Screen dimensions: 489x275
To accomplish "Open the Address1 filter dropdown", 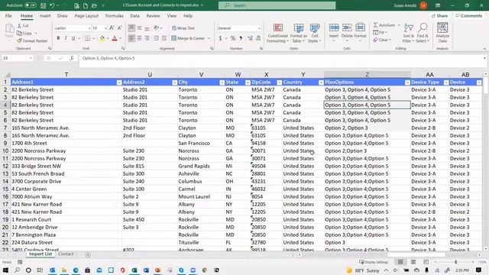I will 119,82.
